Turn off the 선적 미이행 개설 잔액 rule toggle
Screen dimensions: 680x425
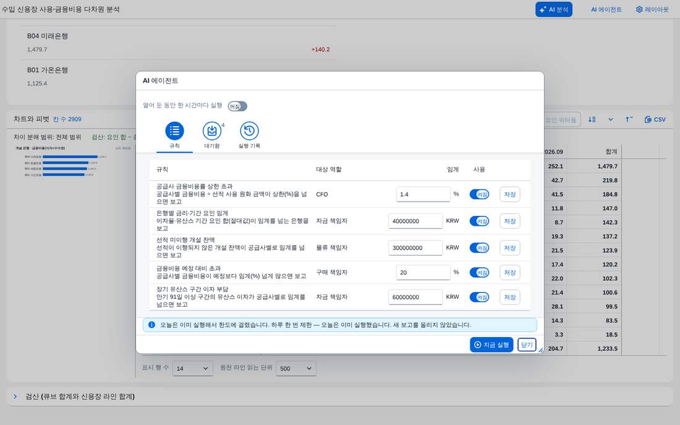(x=479, y=248)
